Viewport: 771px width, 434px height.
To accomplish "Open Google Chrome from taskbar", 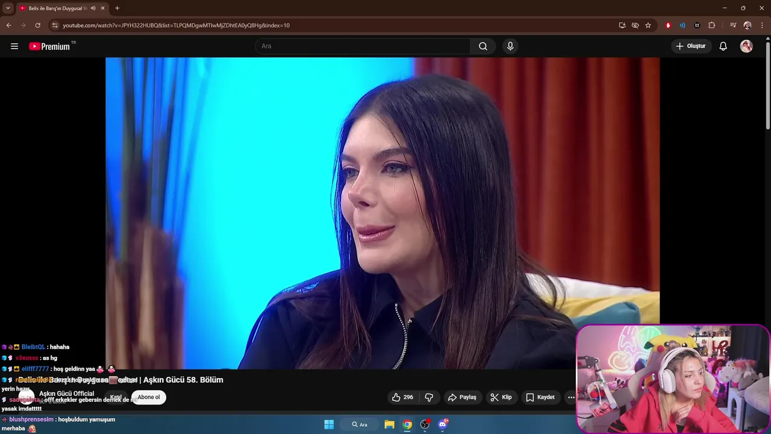I will pyautogui.click(x=407, y=424).
